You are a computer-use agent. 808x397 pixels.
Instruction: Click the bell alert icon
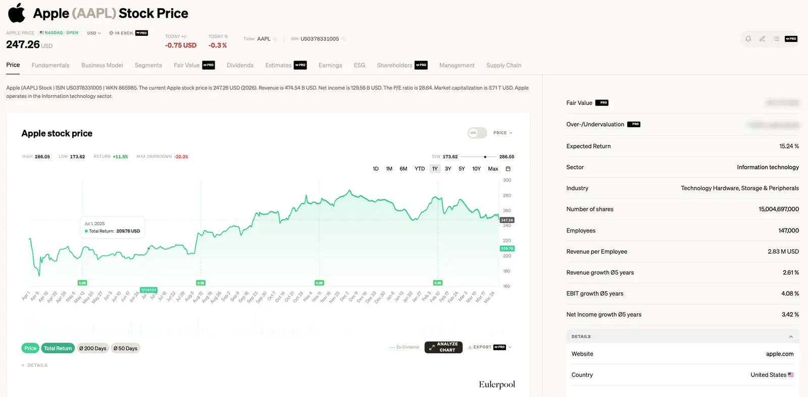[x=748, y=39]
